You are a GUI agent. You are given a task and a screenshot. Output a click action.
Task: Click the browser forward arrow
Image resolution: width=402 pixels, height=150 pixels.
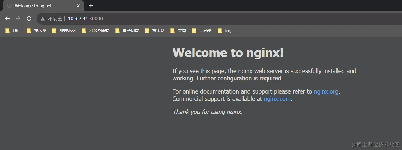click(18, 19)
